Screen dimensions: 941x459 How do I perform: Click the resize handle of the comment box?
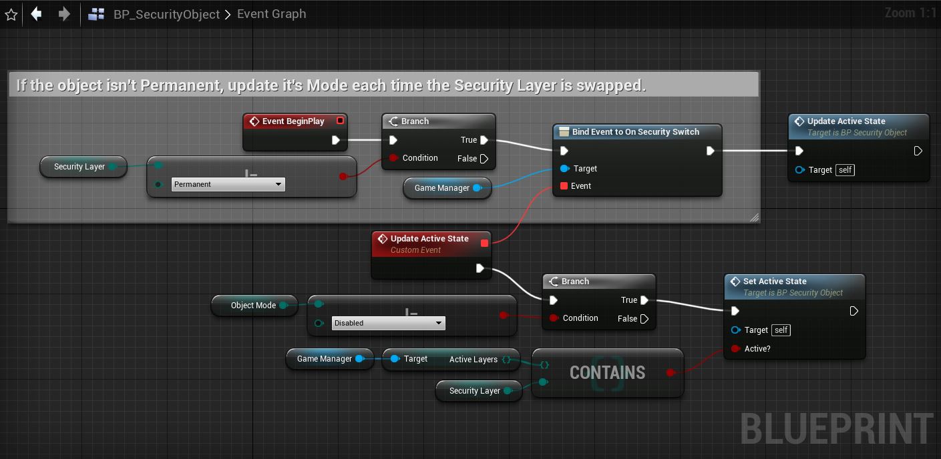click(x=753, y=217)
